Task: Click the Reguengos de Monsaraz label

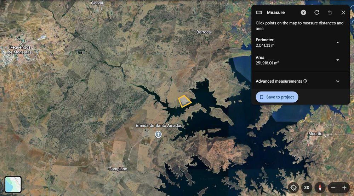Action: point(20,49)
